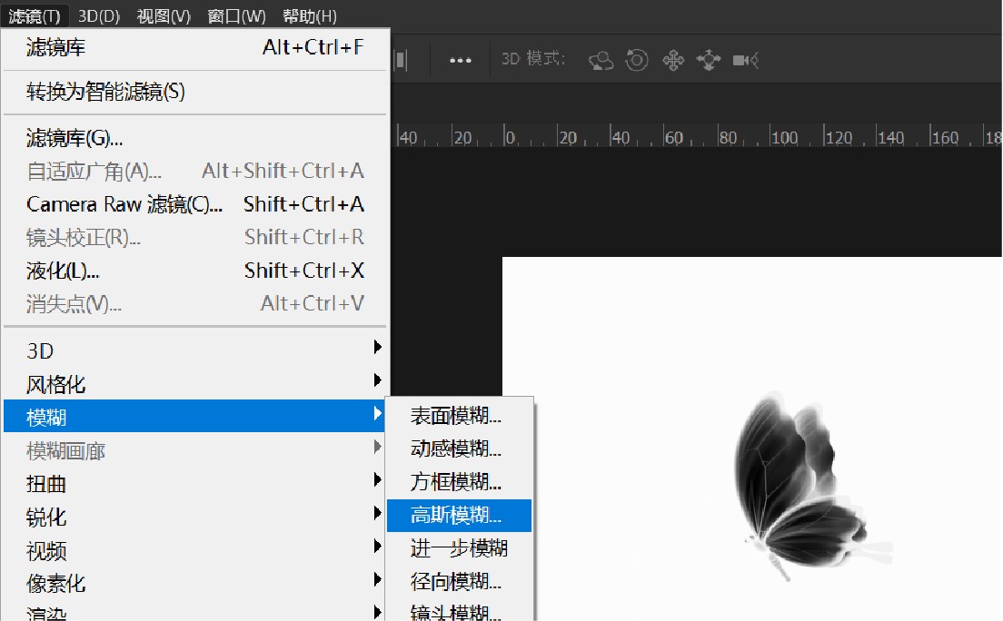1003x621 pixels.
Task: Select the pan 3D camera mode icon
Action: click(x=673, y=60)
